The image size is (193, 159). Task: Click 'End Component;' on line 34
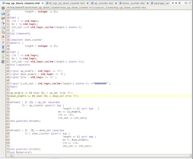[20, 33]
